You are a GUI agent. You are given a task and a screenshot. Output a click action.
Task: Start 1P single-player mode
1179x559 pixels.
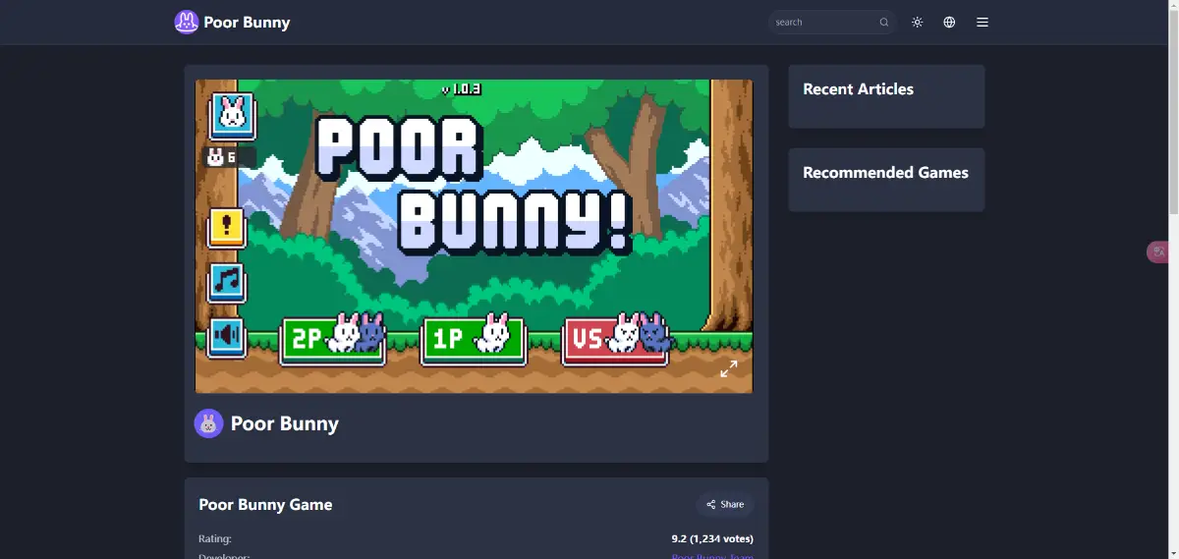[475, 339]
